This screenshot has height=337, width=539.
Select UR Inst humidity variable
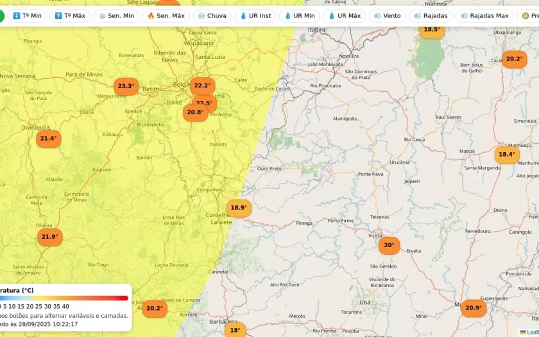[255, 15]
